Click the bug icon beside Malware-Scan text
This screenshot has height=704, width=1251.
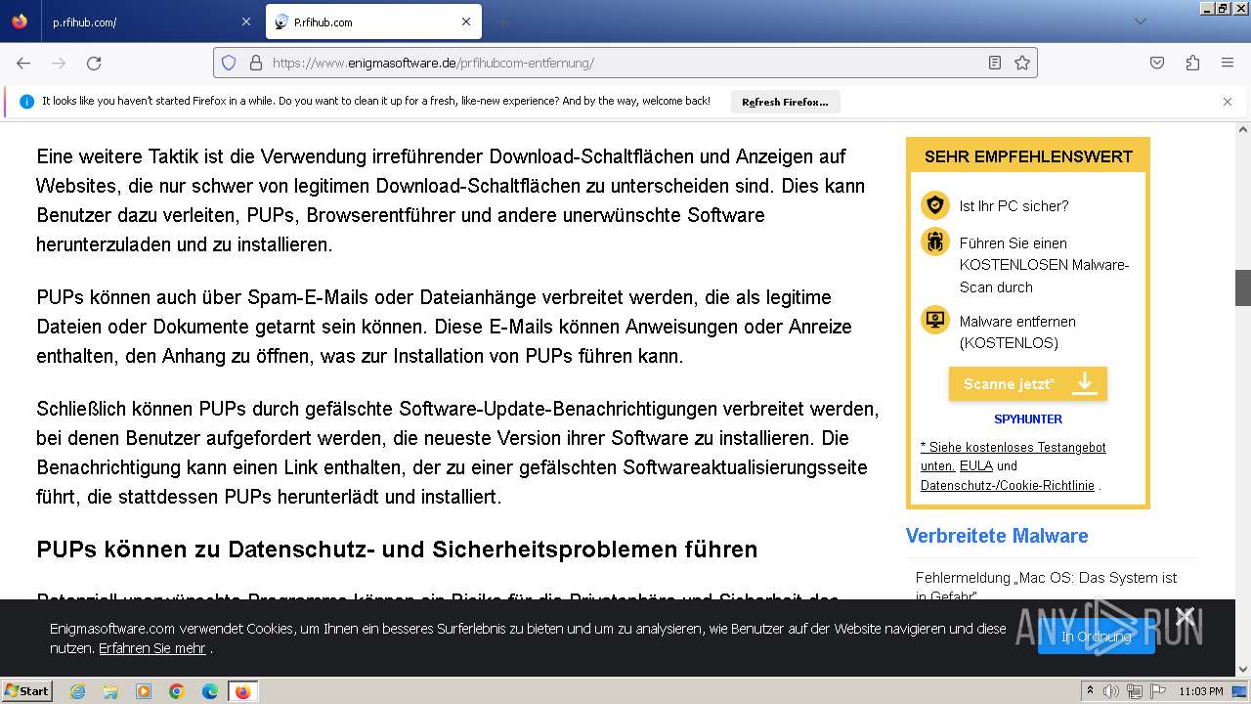pos(935,242)
